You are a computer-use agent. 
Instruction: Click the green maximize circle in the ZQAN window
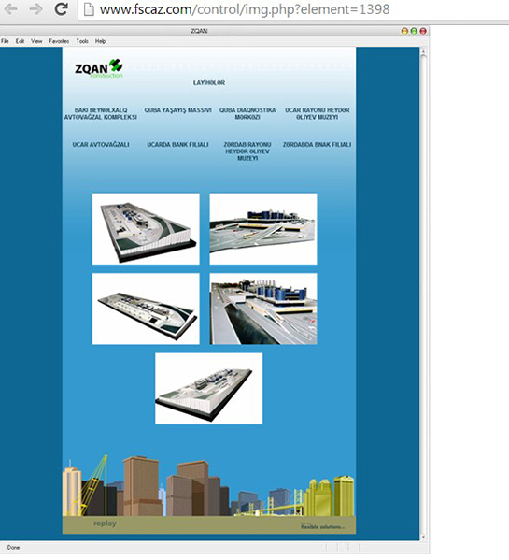click(414, 31)
